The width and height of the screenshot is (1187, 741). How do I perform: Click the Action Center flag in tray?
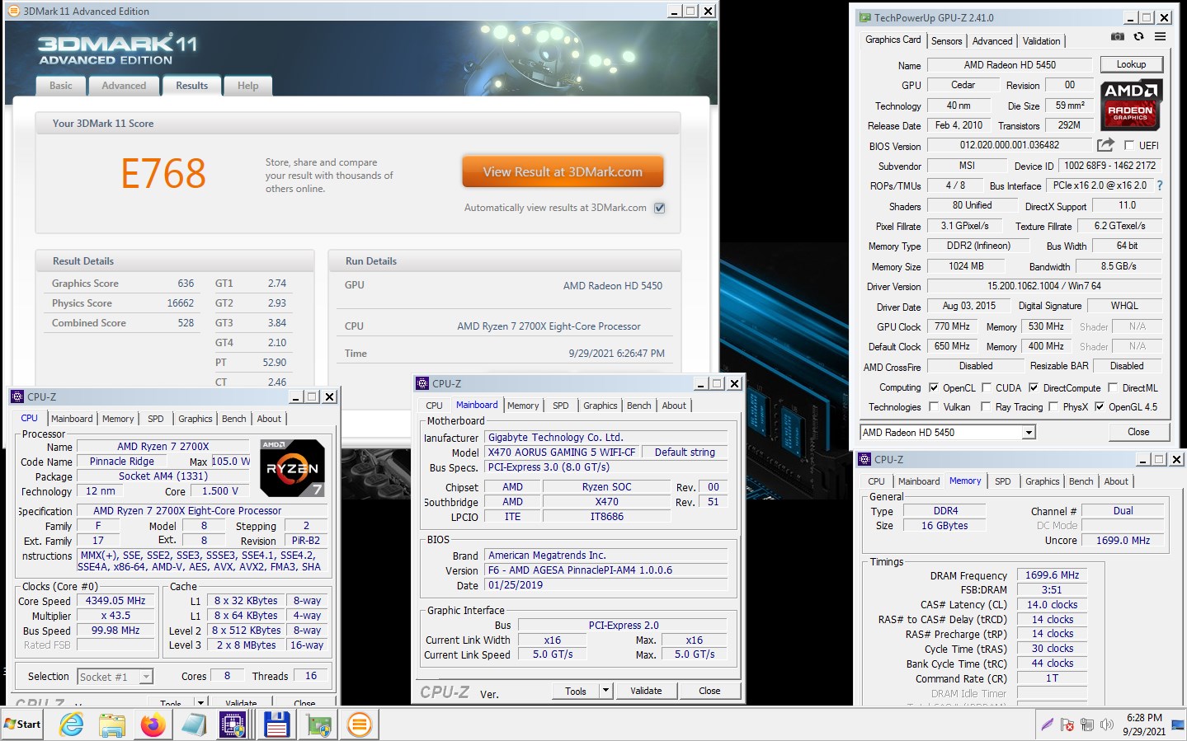pos(1067,725)
